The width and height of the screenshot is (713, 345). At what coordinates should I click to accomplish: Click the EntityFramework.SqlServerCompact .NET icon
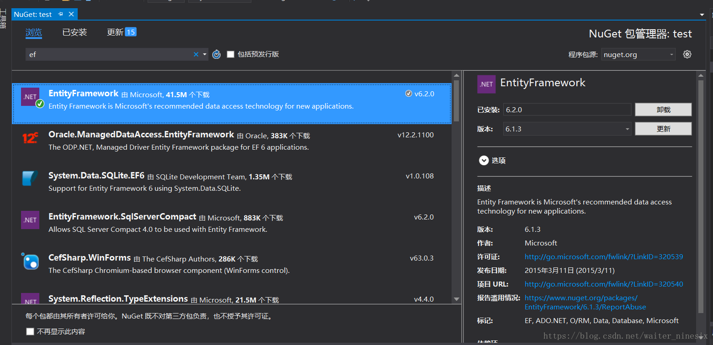(x=30, y=220)
